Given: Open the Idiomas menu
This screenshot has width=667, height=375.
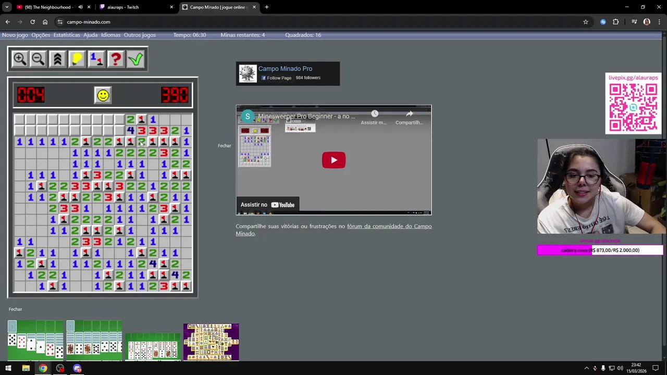Looking at the screenshot, I should point(110,35).
